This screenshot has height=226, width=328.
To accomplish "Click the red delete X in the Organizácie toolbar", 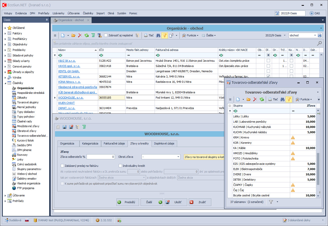I will coord(80,36).
